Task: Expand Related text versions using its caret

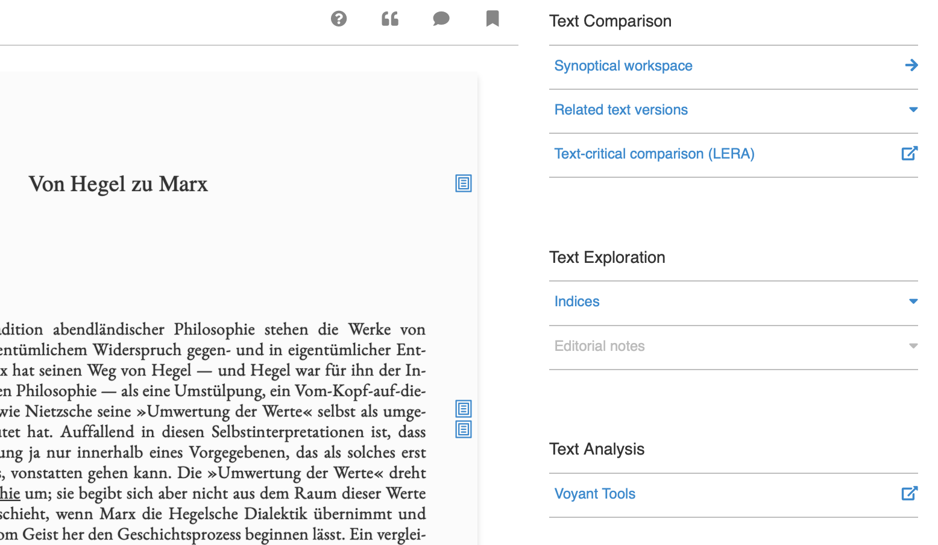Action: coord(913,110)
